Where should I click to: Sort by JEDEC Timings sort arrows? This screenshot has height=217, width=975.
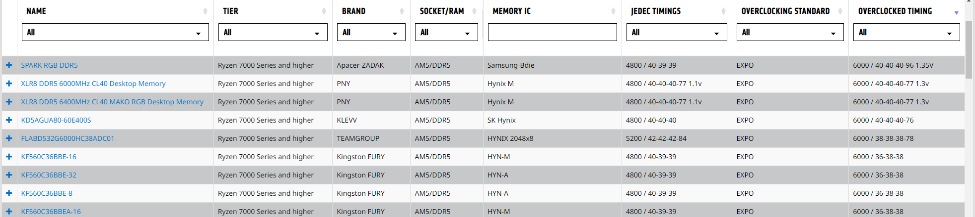(x=723, y=11)
